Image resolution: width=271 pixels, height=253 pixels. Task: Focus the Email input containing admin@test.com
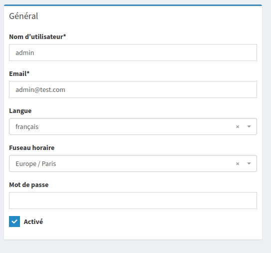click(133, 89)
